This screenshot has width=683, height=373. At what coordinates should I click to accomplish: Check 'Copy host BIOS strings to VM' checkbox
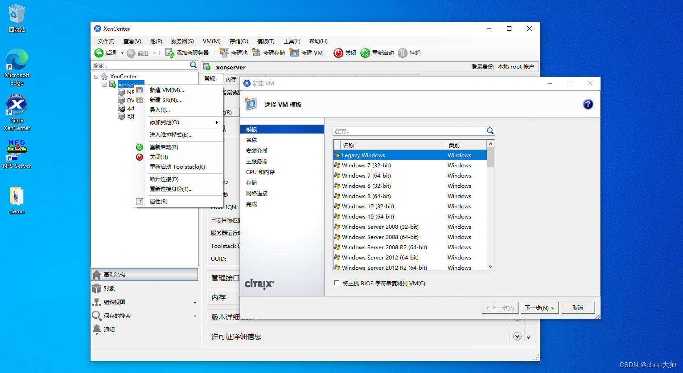[x=337, y=283]
